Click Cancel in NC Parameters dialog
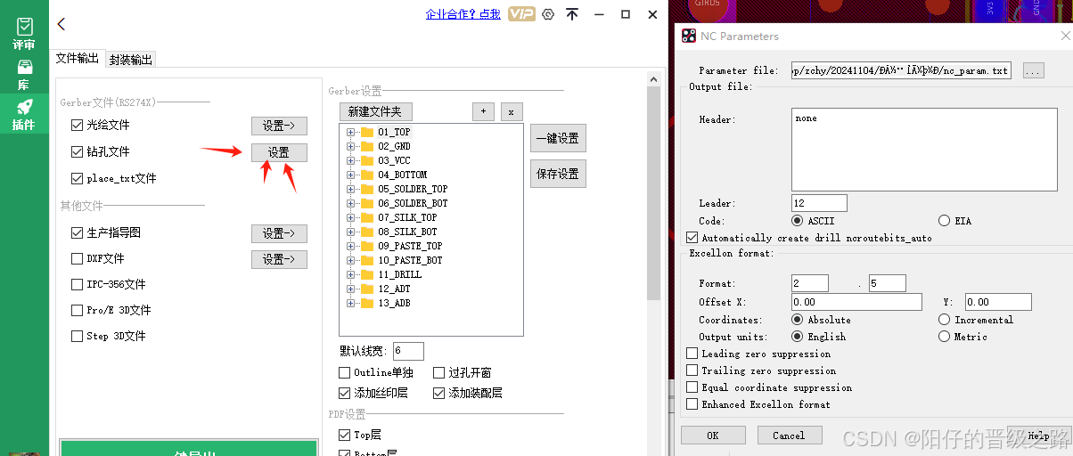Image resolution: width=1073 pixels, height=456 pixels. (789, 436)
